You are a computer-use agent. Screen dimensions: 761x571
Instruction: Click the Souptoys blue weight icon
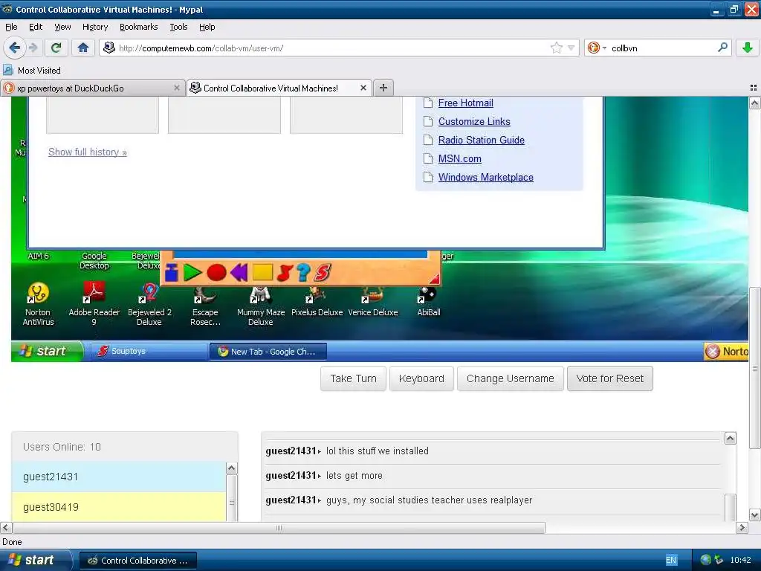click(172, 273)
